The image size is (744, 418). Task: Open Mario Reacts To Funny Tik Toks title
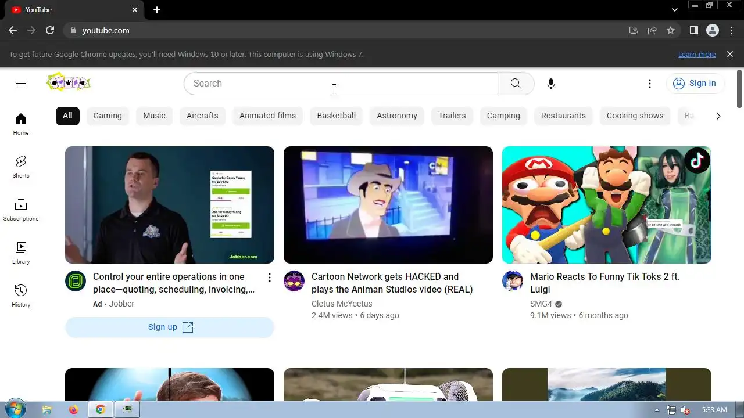click(x=604, y=283)
